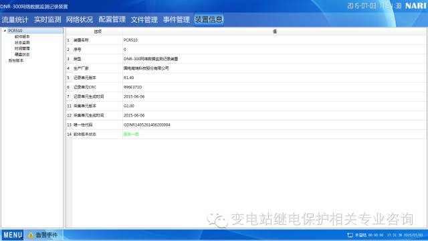Click the 国电南瑞科技股份有限公司 manufacturer value
This screenshot has width=428, height=241.
[x=146, y=68]
